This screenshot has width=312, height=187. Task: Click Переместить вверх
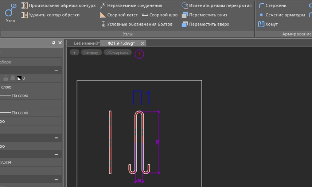(x=205, y=24)
